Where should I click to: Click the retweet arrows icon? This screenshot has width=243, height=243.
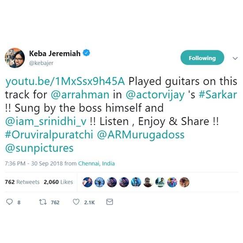pyautogui.click(x=42, y=202)
